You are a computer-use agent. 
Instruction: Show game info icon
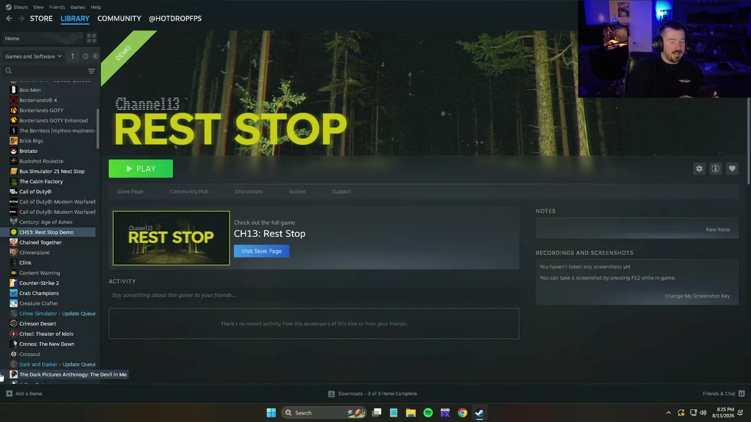click(x=716, y=169)
